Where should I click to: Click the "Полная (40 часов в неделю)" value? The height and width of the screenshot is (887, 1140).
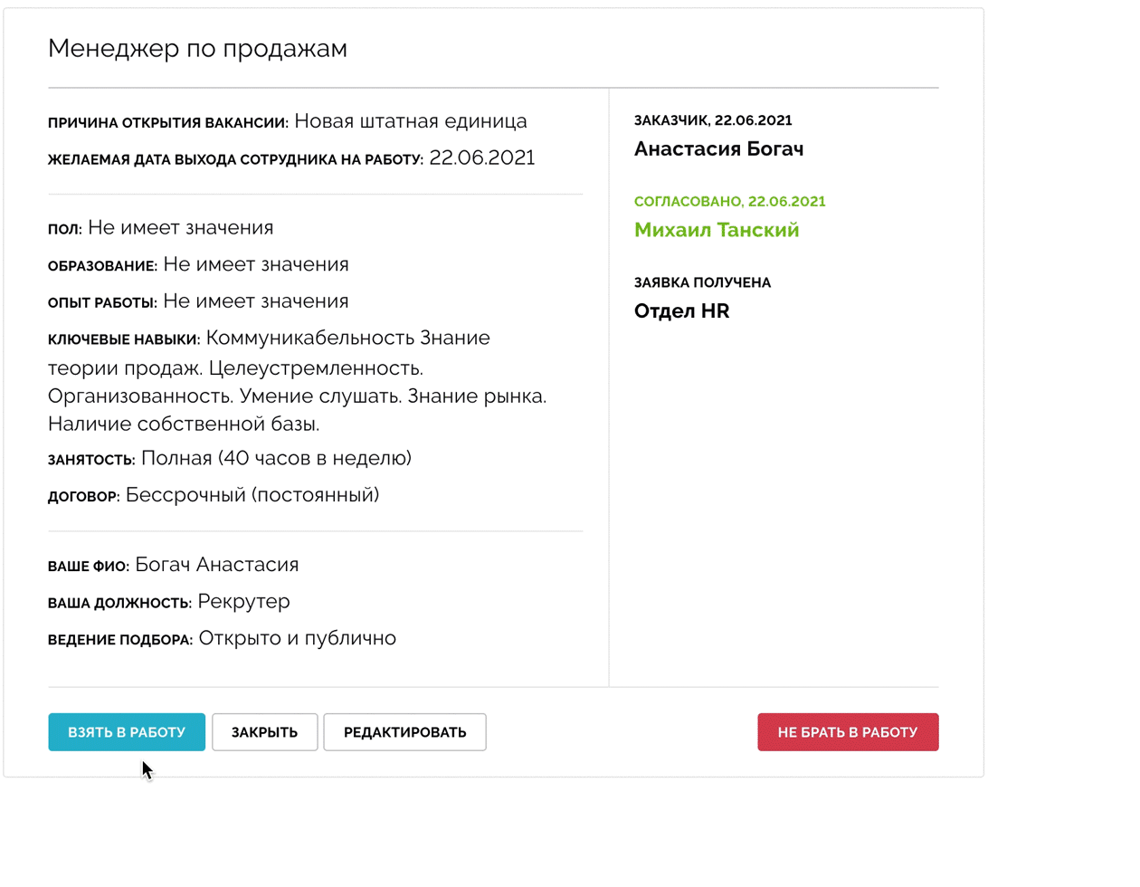pos(276,459)
